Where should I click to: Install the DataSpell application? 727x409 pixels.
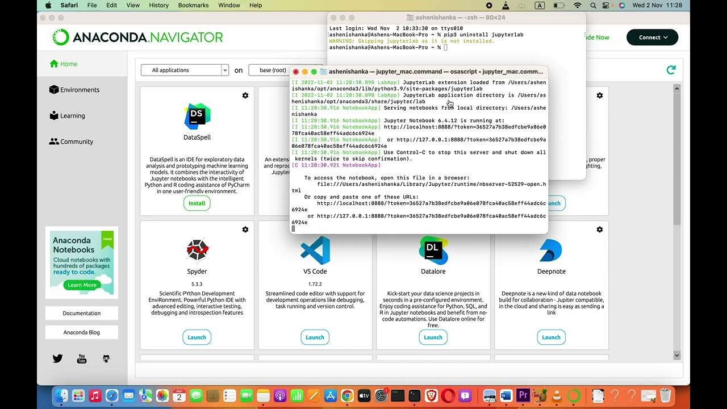point(197,203)
